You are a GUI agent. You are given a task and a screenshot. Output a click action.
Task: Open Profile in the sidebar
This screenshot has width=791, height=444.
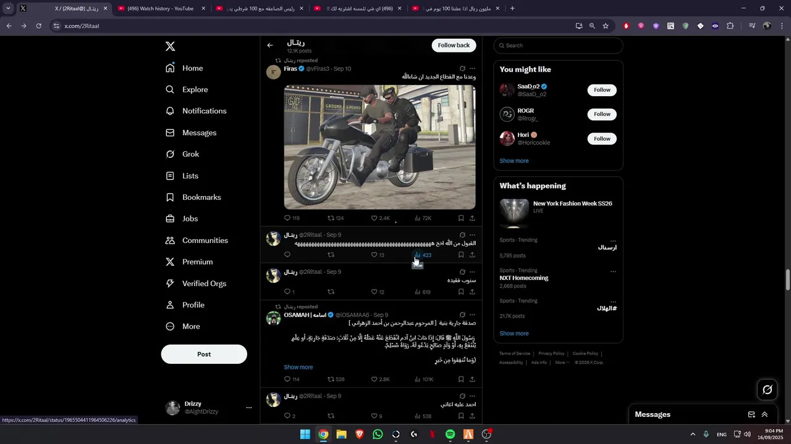(185, 305)
